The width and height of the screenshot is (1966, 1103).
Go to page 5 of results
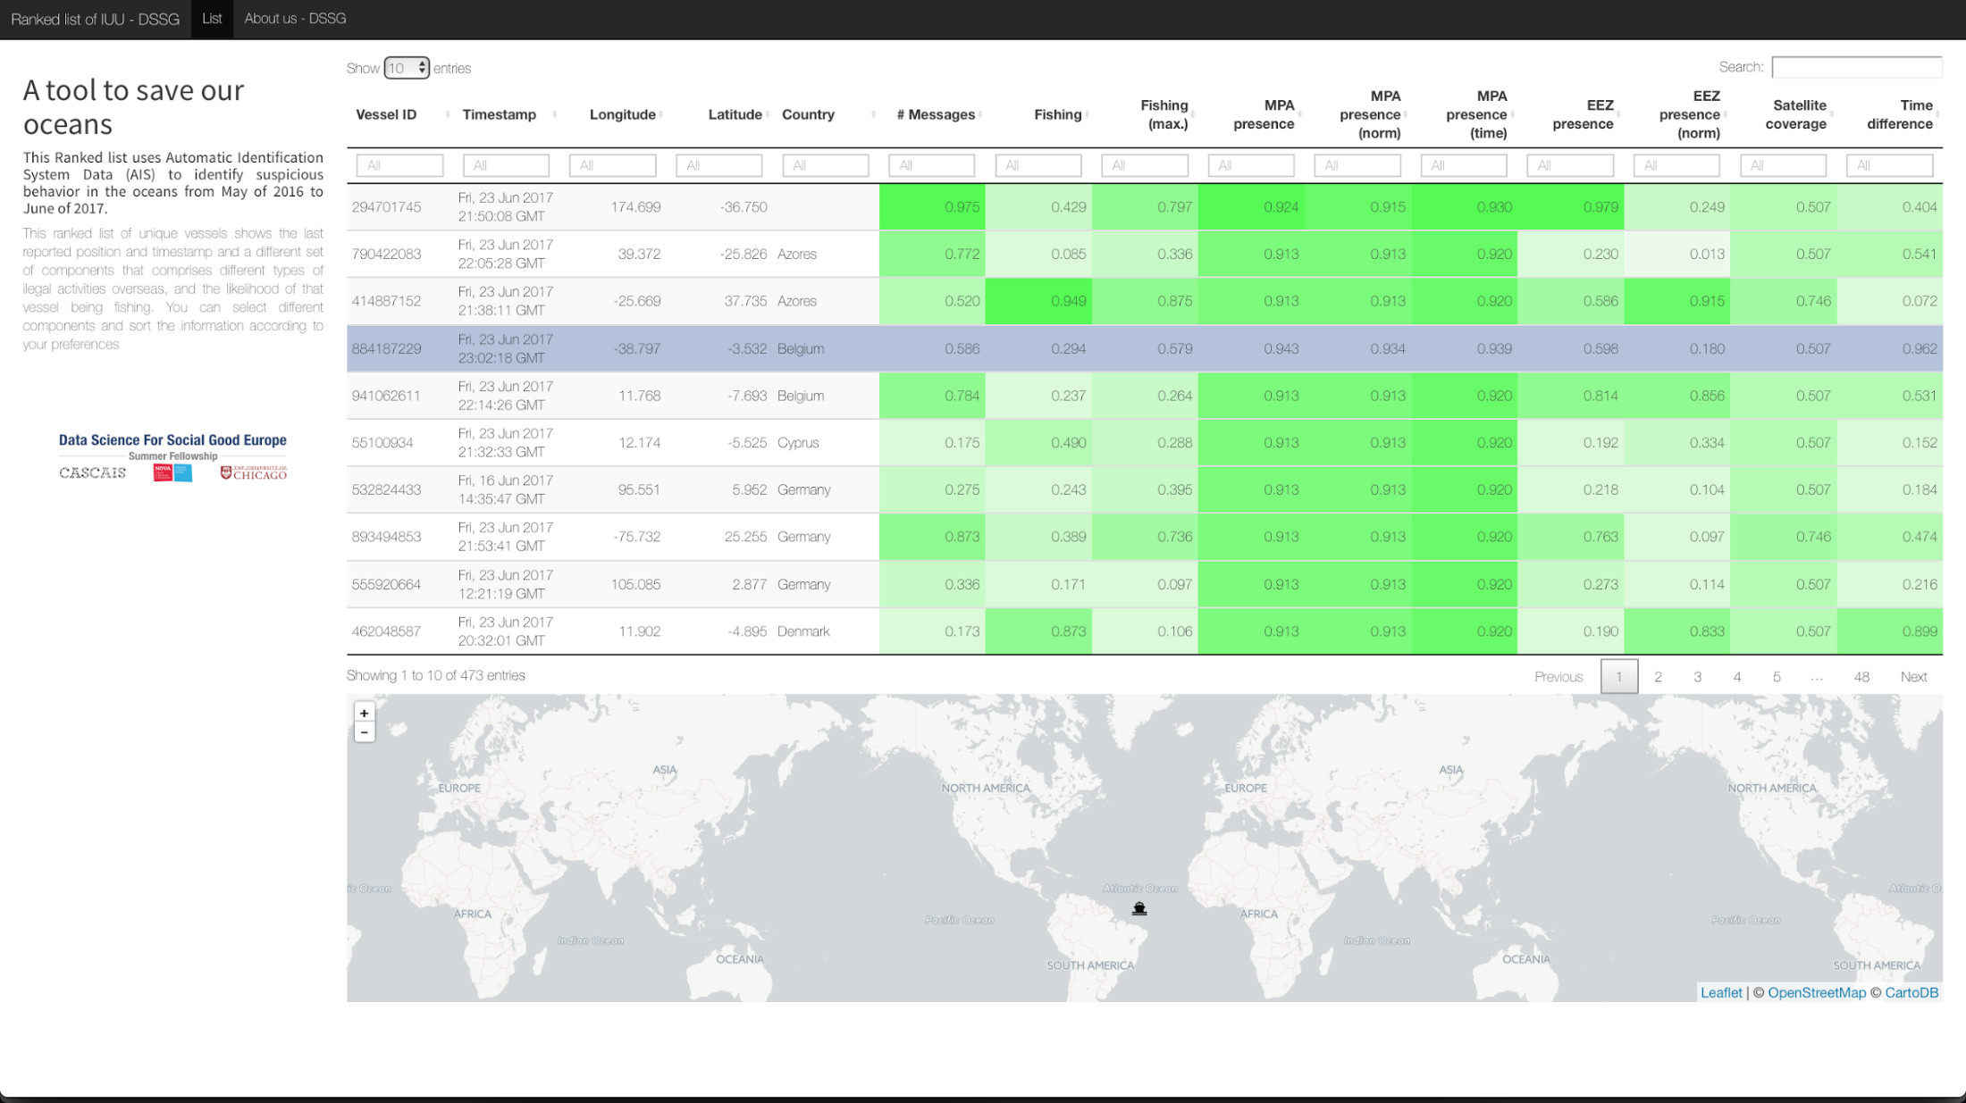point(1777,677)
